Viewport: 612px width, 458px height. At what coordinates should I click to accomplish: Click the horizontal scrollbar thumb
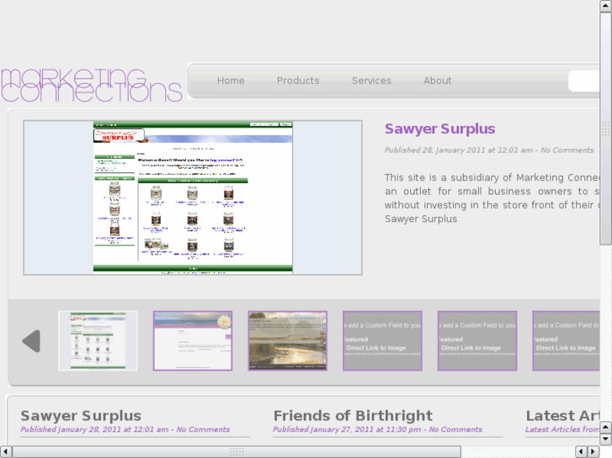[237, 452]
